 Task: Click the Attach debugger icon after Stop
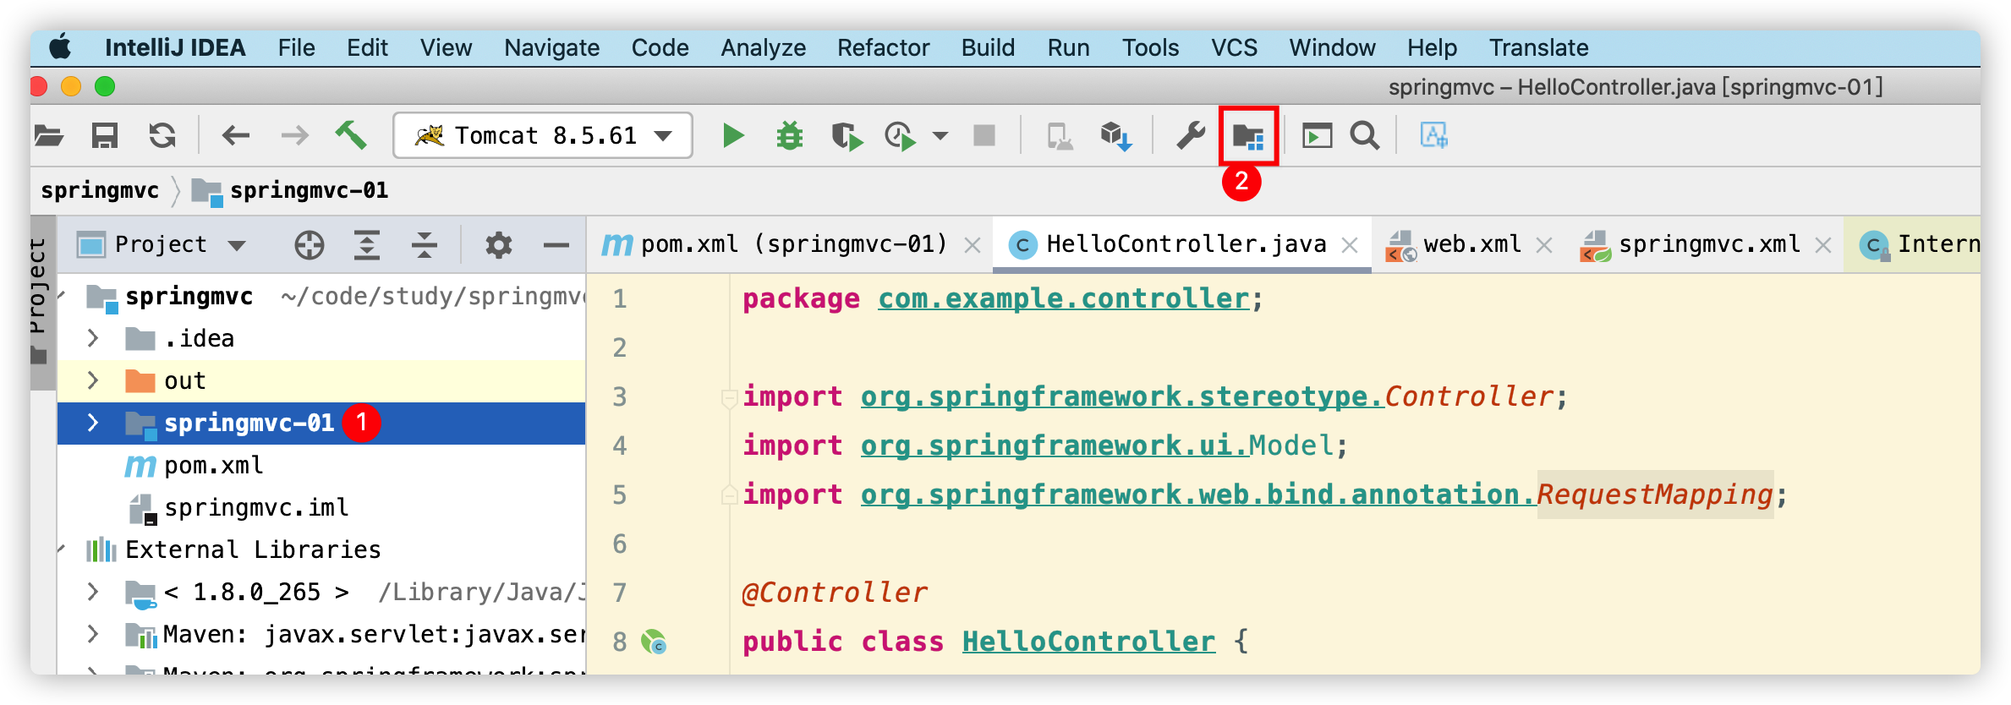click(1060, 135)
